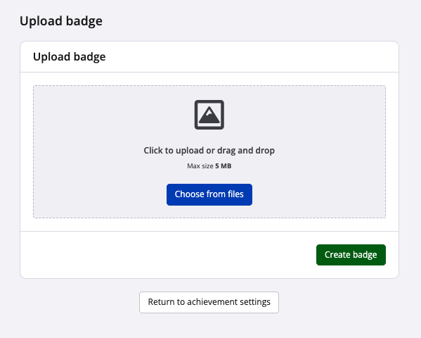This screenshot has height=338, width=421.
Task: Click the card footer area beside Create badge
Action: (x=167, y=255)
